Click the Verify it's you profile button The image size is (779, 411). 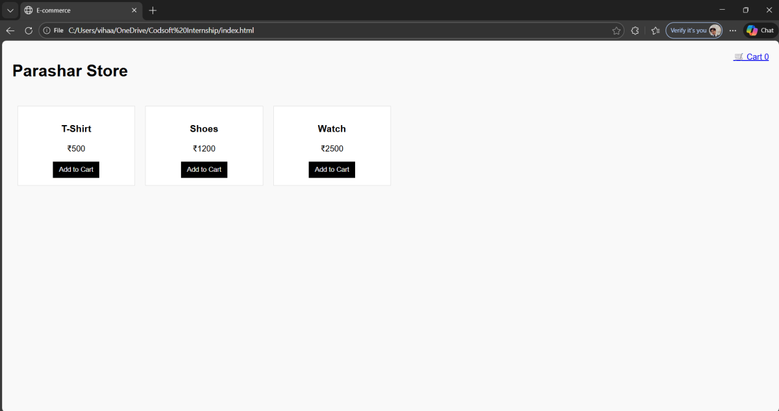693,30
